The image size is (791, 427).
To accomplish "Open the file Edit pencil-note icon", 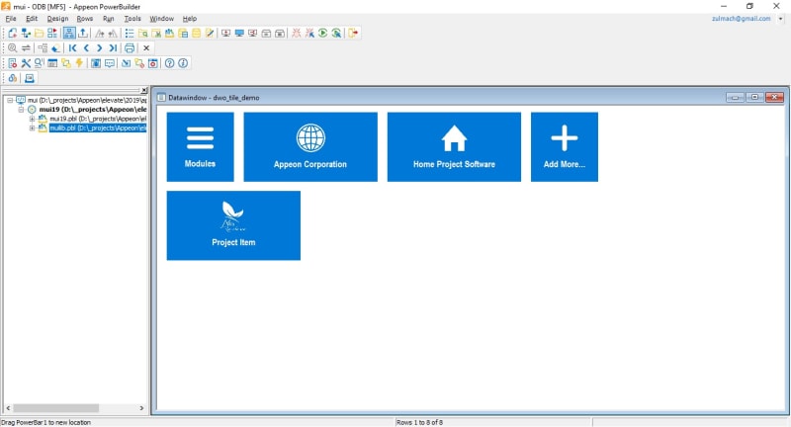I will [x=210, y=34].
